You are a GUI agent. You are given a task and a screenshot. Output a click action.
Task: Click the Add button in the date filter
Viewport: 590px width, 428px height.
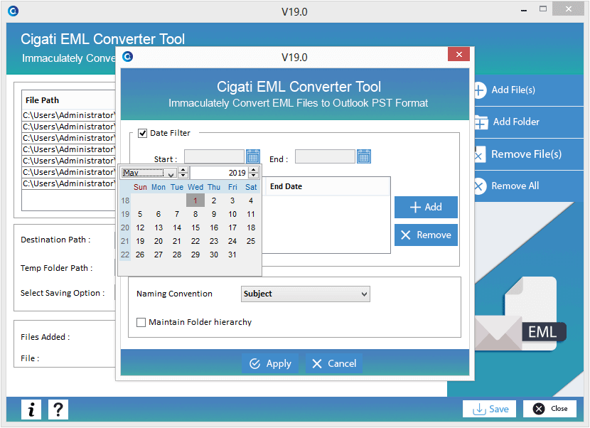426,207
